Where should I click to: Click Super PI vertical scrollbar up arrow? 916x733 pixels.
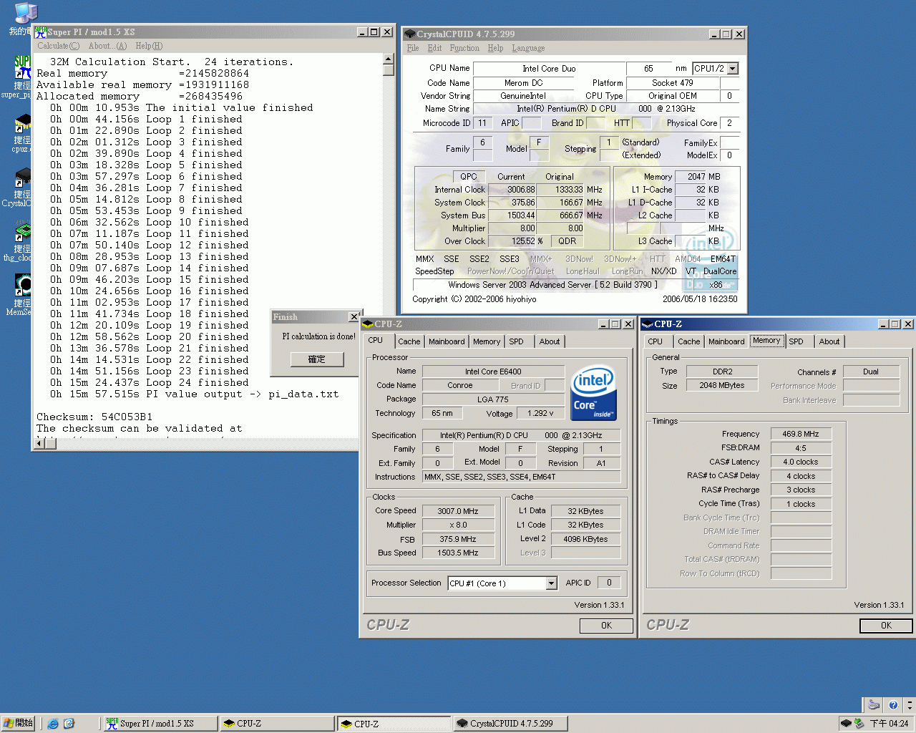click(x=389, y=59)
